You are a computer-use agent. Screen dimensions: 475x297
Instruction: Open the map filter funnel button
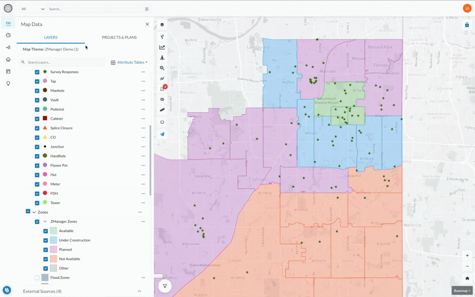(165, 286)
